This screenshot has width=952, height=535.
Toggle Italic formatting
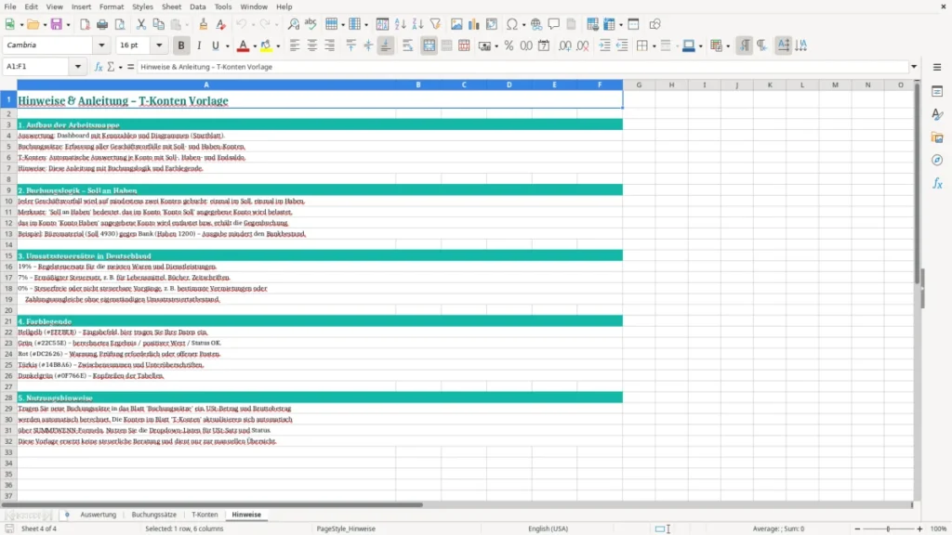pyautogui.click(x=199, y=46)
